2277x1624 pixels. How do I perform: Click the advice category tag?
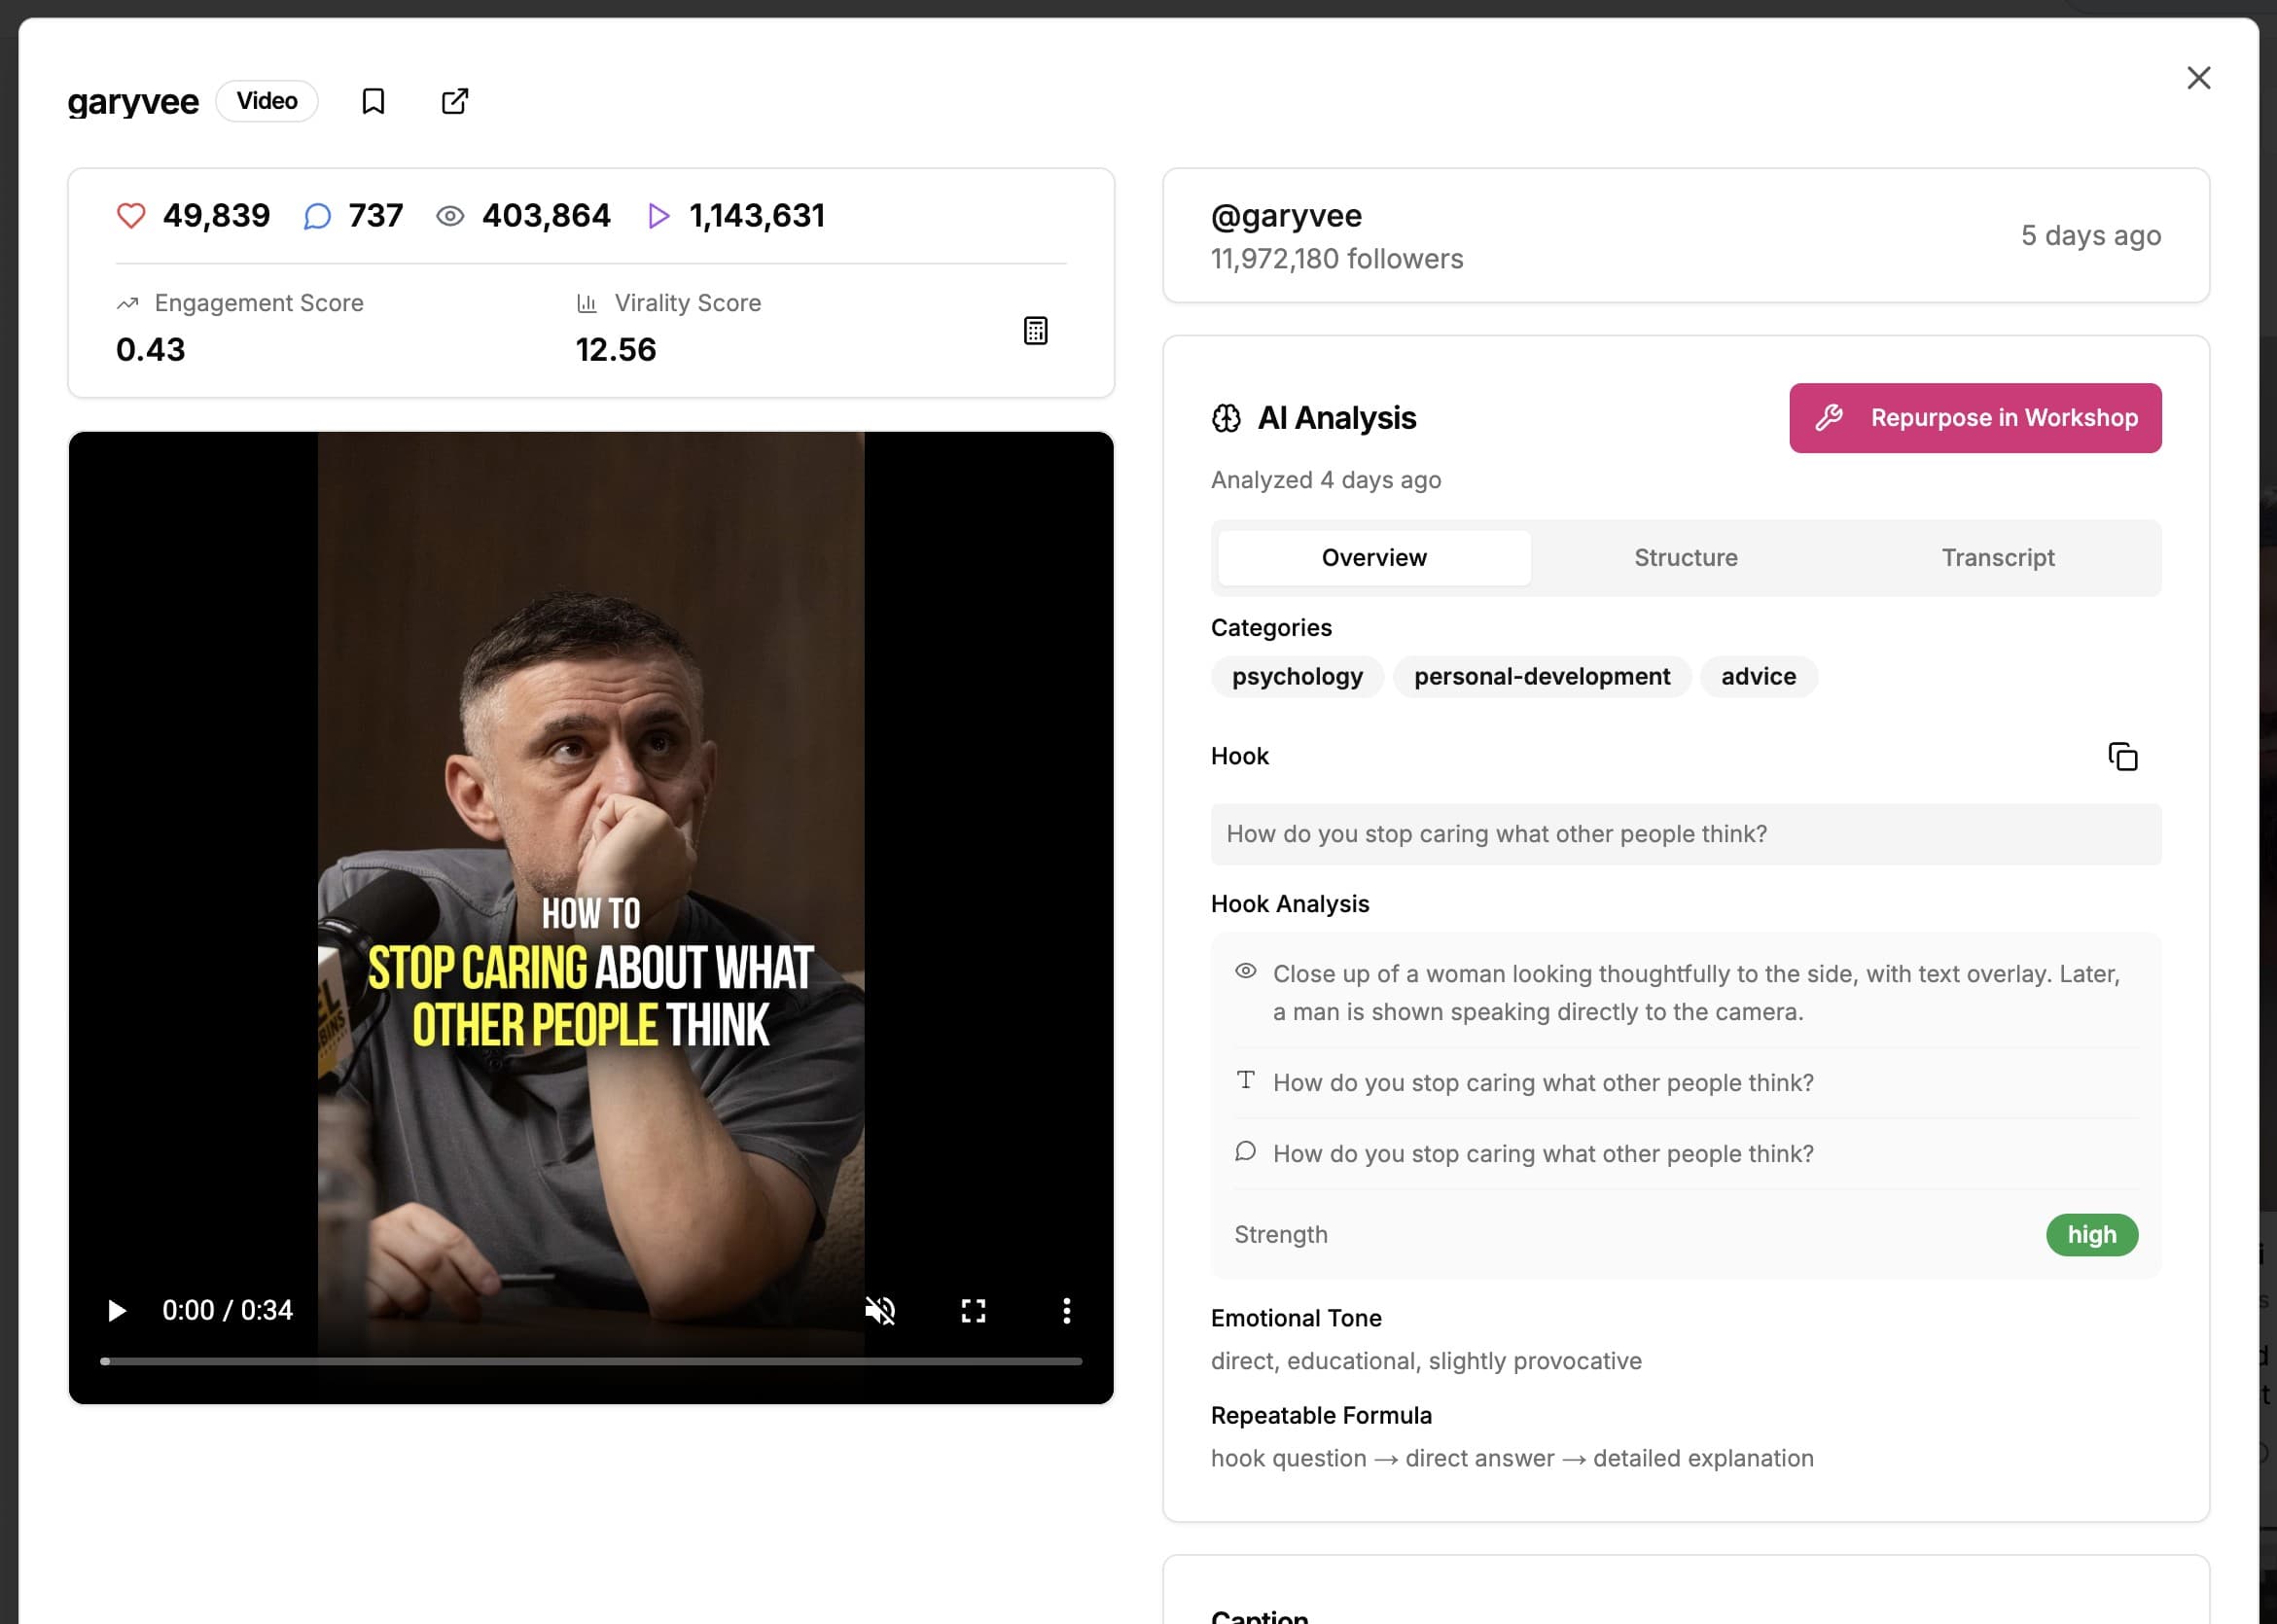pyautogui.click(x=1759, y=677)
